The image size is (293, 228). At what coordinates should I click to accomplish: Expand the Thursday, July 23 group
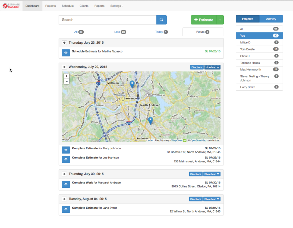tap(64, 42)
